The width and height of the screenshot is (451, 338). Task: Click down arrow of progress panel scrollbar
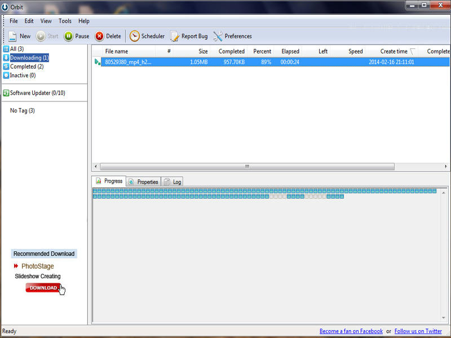[444, 318]
